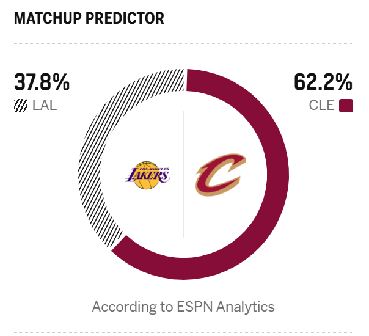Click the word Analytics in the caption
369x336 pixels.
(x=246, y=307)
